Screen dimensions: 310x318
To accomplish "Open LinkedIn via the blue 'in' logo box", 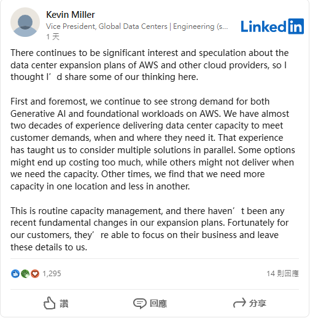I will [x=296, y=26].
